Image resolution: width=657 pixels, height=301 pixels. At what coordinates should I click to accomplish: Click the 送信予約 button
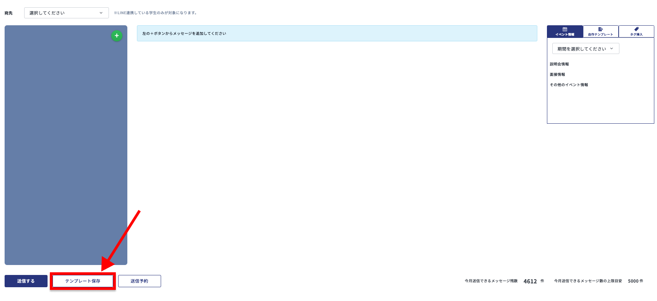pyautogui.click(x=139, y=281)
